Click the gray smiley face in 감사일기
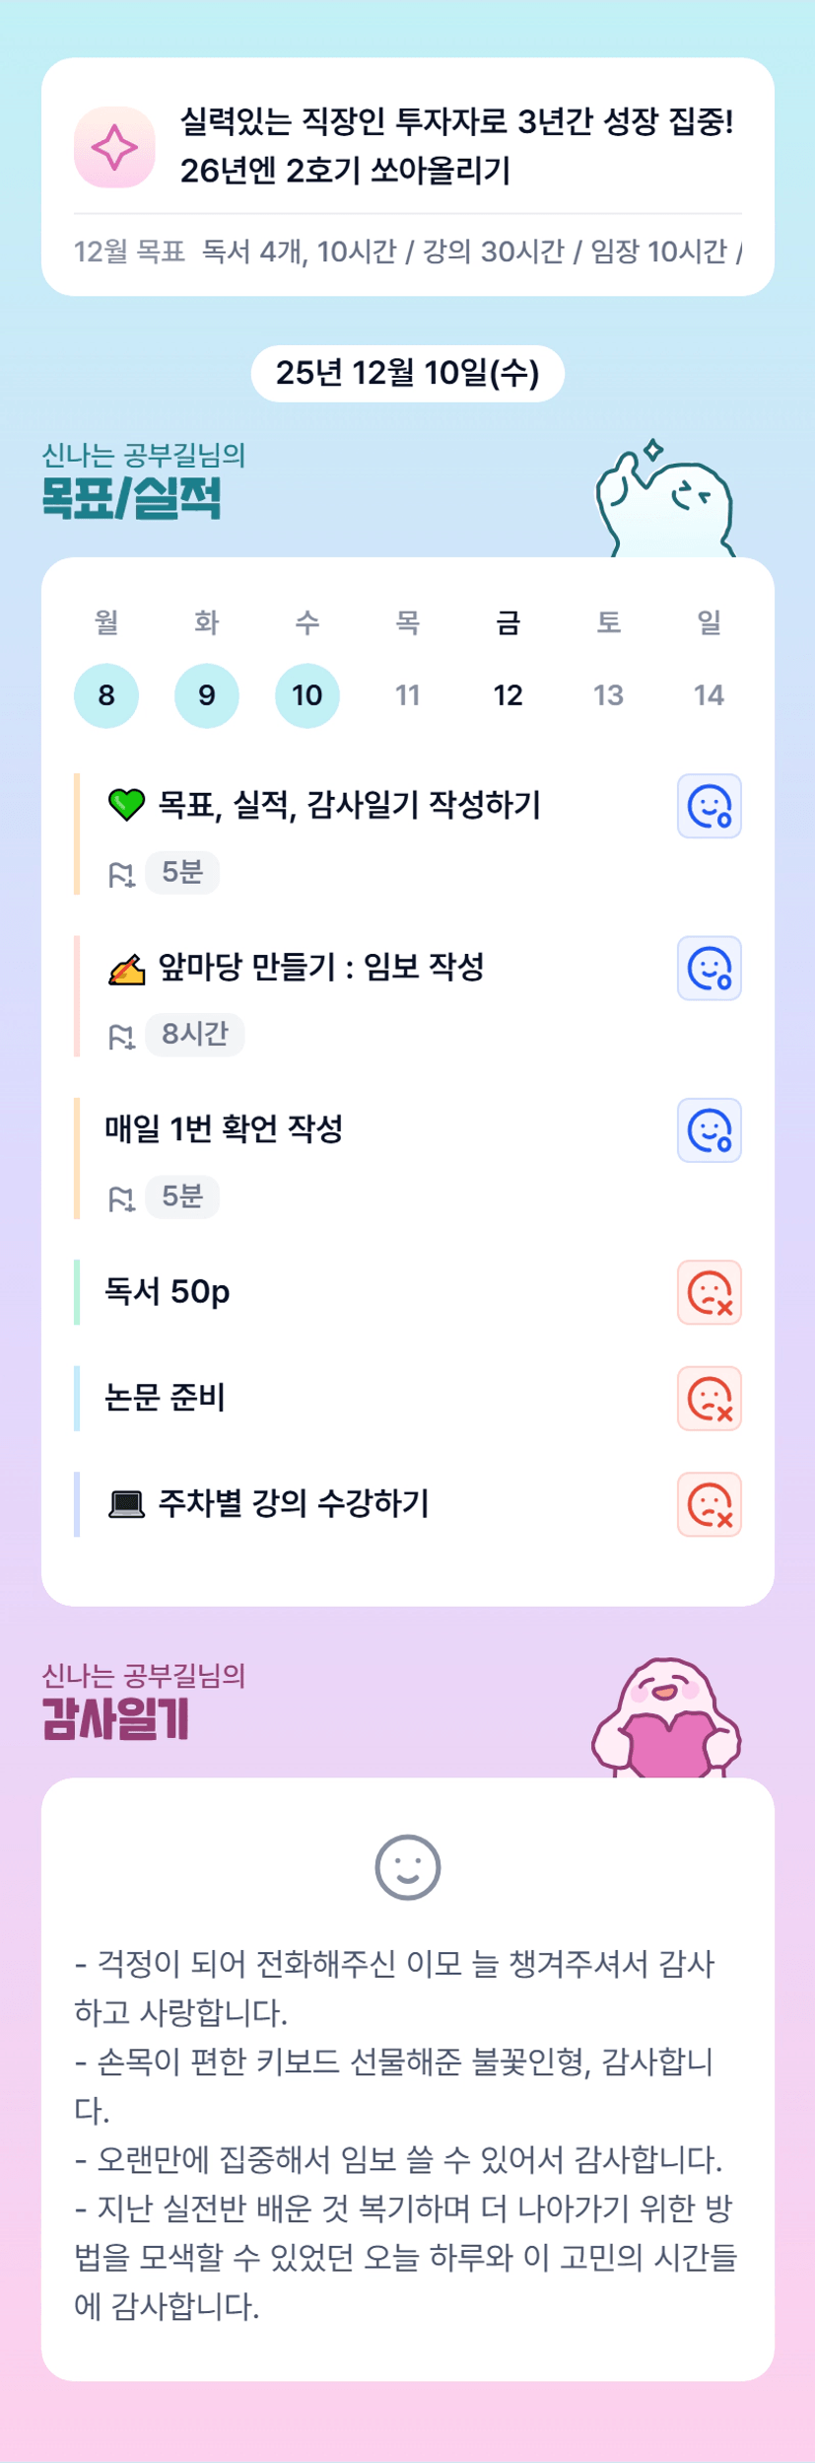This screenshot has width=815, height=2464. pos(407,1866)
